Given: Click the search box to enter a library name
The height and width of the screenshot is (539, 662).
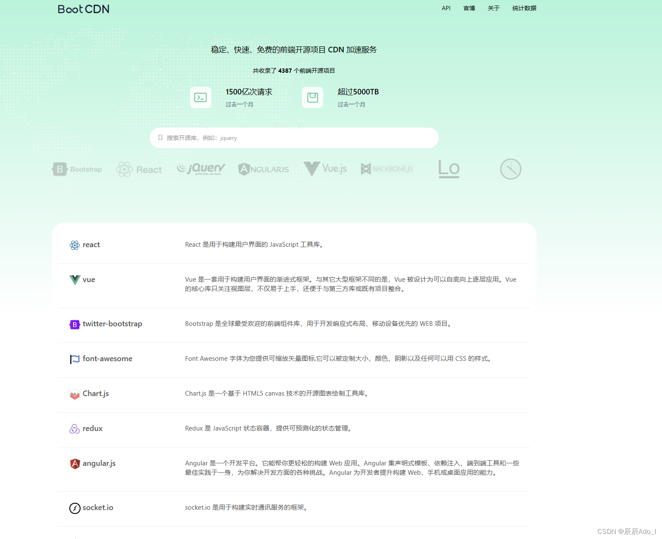Looking at the screenshot, I should click(x=294, y=137).
